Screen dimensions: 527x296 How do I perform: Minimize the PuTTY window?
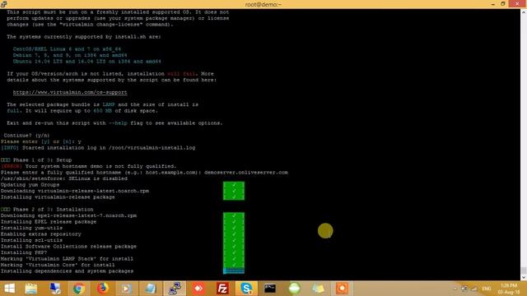tap(492, 4)
